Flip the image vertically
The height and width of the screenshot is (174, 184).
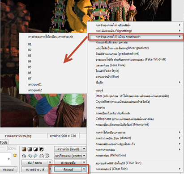(47, 156)
